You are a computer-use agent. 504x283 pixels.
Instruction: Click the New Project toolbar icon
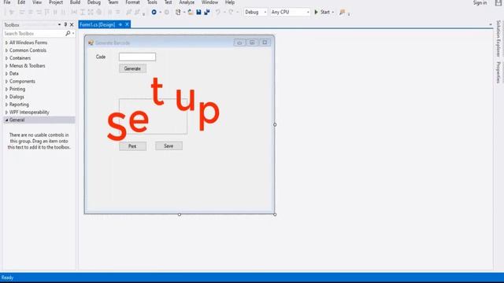click(178, 13)
